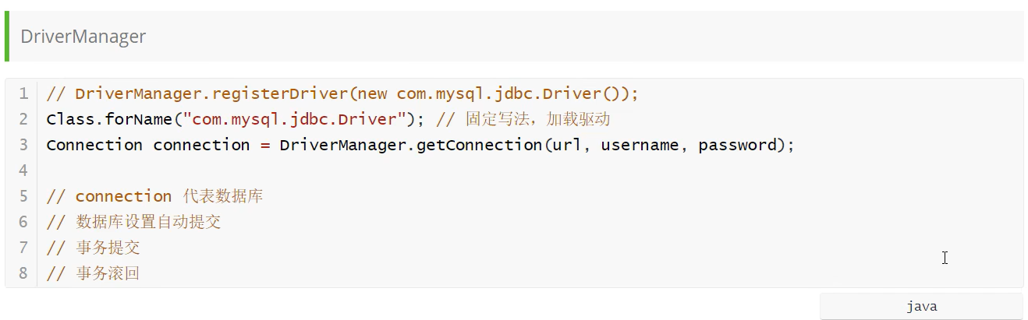This screenshot has width=1028, height=320.
Task: Click line number 8 in gutter
Action: coord(23,273)
